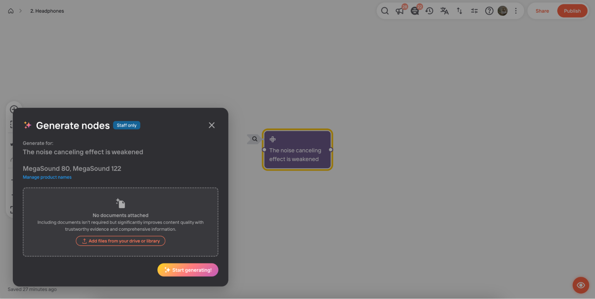
Task: Close the Generate nodes dialog
Action: pyautogui.click(x=212, y=125)
